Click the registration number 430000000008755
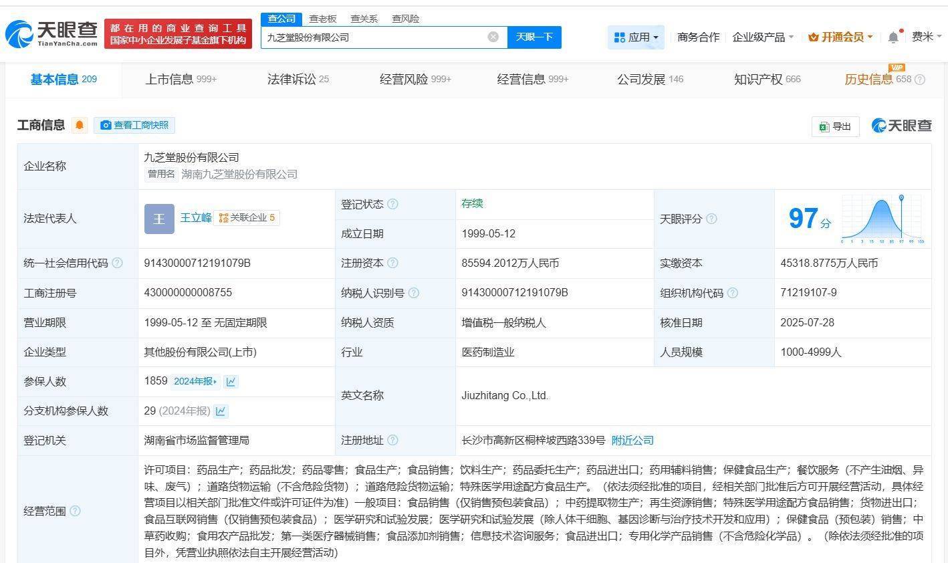The width and height of the screenshot is (948, 563). pos(188,293)
